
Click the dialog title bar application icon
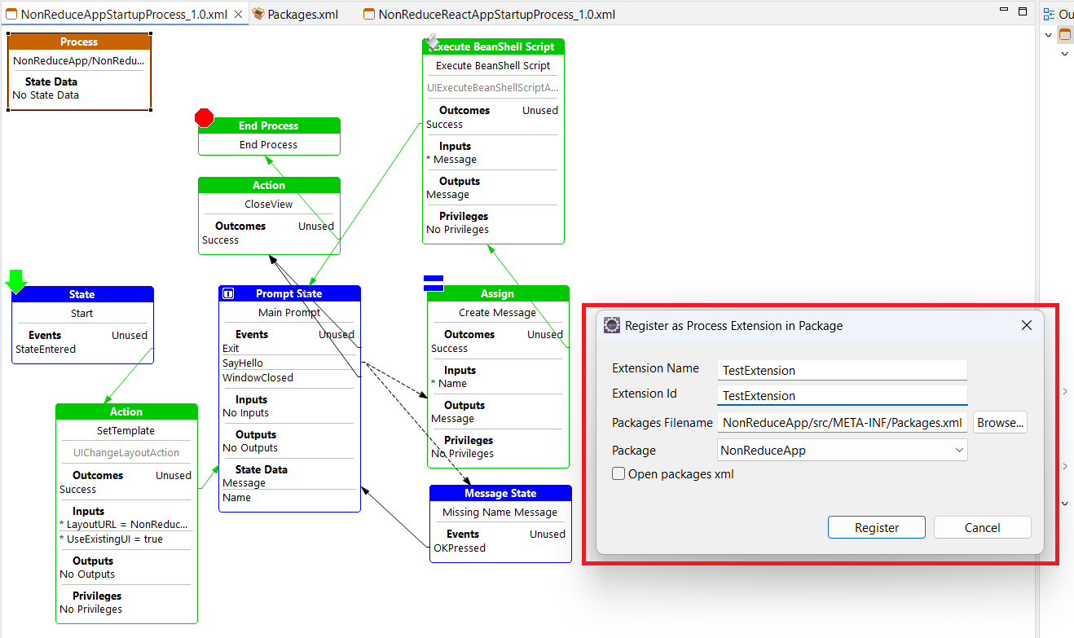(x=612, y=325)
